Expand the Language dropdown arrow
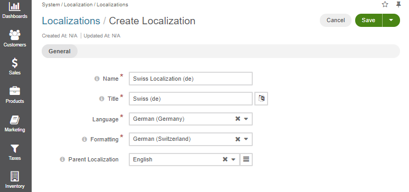 [x=246, y=119]
